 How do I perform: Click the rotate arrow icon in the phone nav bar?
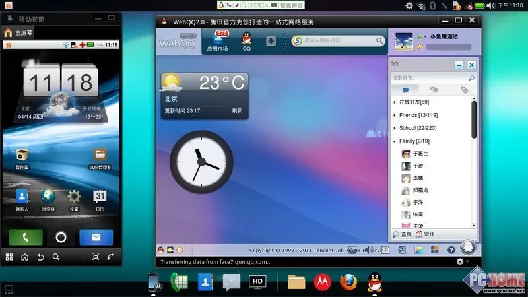tap(110, 257)
